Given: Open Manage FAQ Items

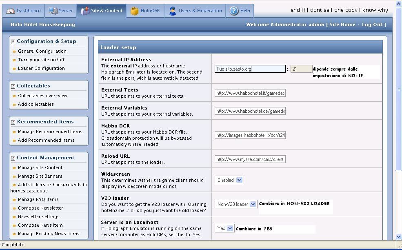Looking at the screenshot, I should (38, 199).
